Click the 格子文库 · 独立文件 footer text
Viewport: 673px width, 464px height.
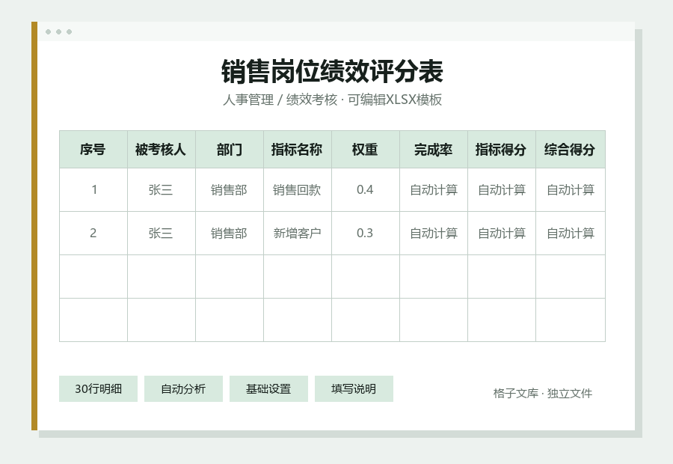543,393
